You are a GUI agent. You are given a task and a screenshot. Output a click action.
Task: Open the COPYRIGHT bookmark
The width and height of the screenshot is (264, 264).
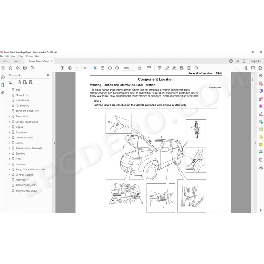coord(22,180)
